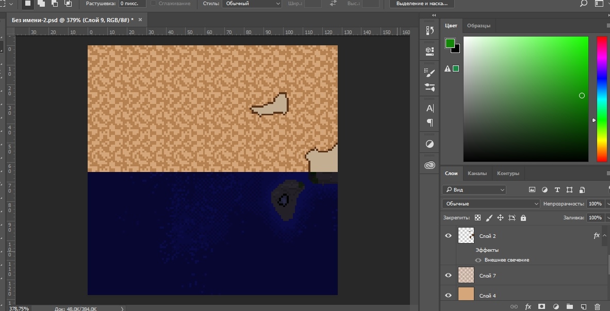
Task: Switch to the Образцы tab
Action: [x=479, y=26]
